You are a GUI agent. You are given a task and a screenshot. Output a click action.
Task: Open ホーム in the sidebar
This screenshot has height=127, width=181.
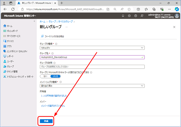(8, 26)
